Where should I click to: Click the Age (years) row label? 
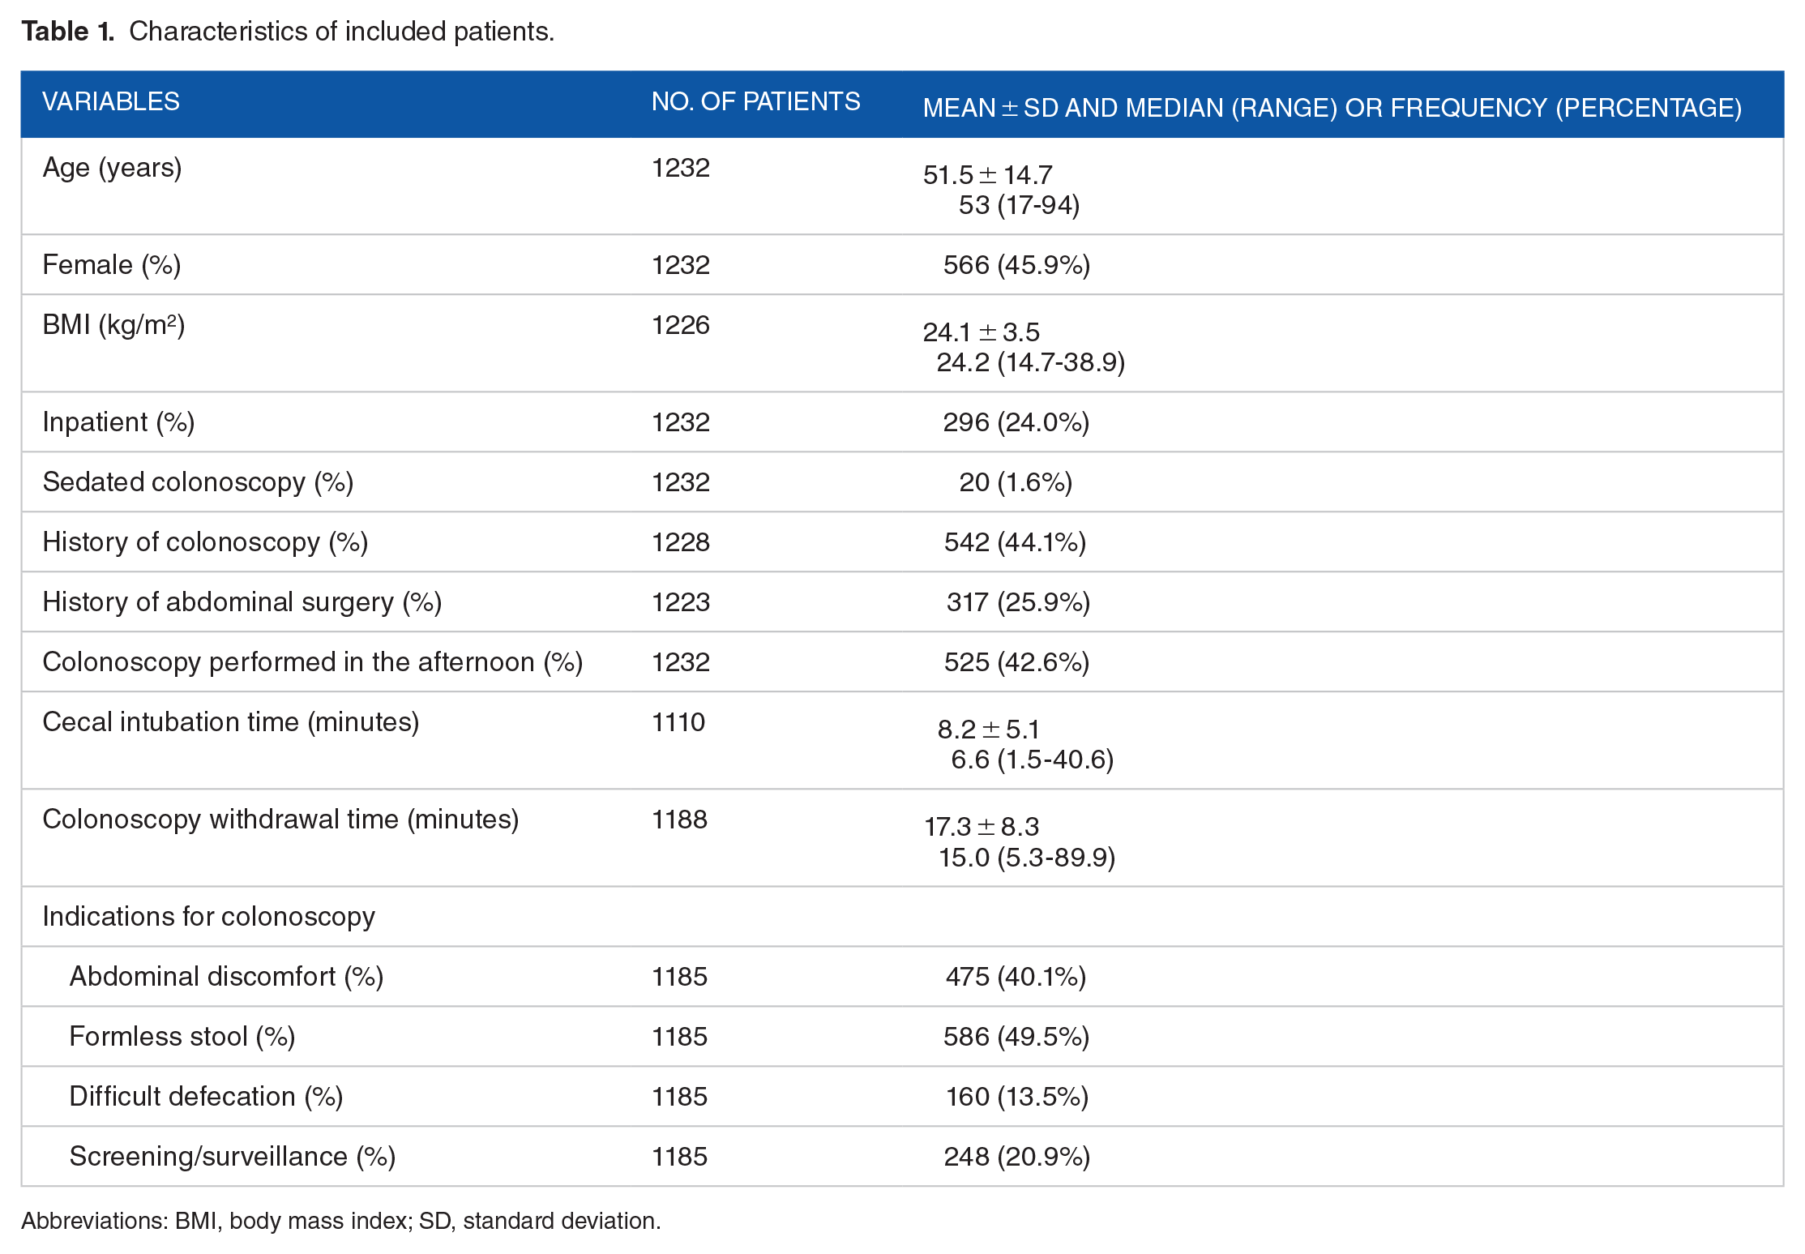tap(112, 168)
